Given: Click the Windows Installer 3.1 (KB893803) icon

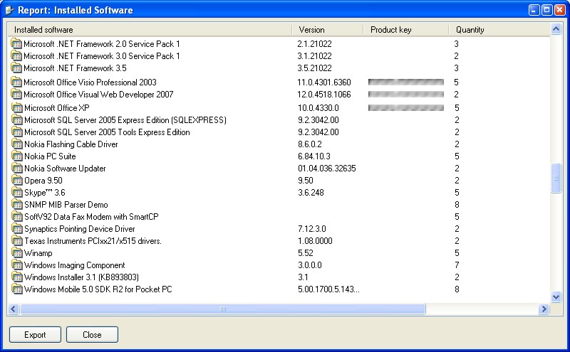Looking at the screenshot, I should point(16,277).
